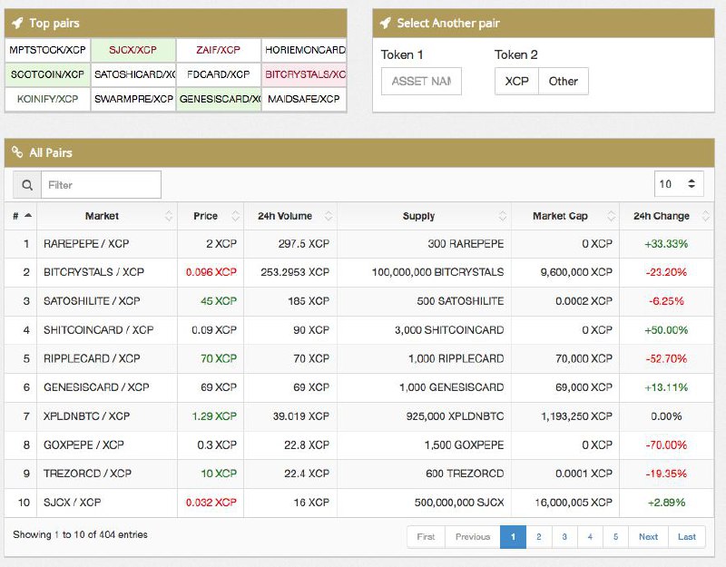This screenshot has height=567, width=726.
Task: Select Other as Token 2
Action: [x=564, y=82]
